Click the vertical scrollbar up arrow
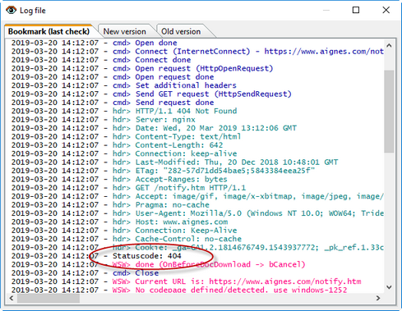The width and height of the screenshot is (402, 311). point(389,45)
